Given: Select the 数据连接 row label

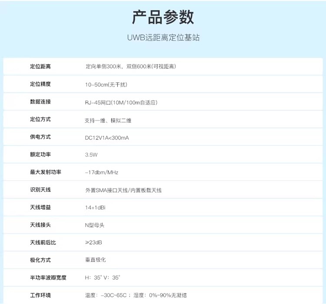Looking at the screenshot, I should tap(40, 102).
